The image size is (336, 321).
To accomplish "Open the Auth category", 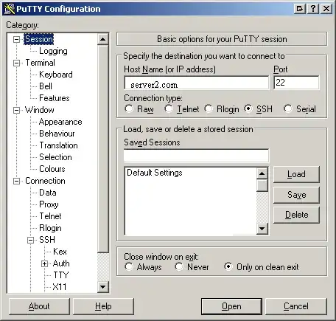I will tap(61, 263).
